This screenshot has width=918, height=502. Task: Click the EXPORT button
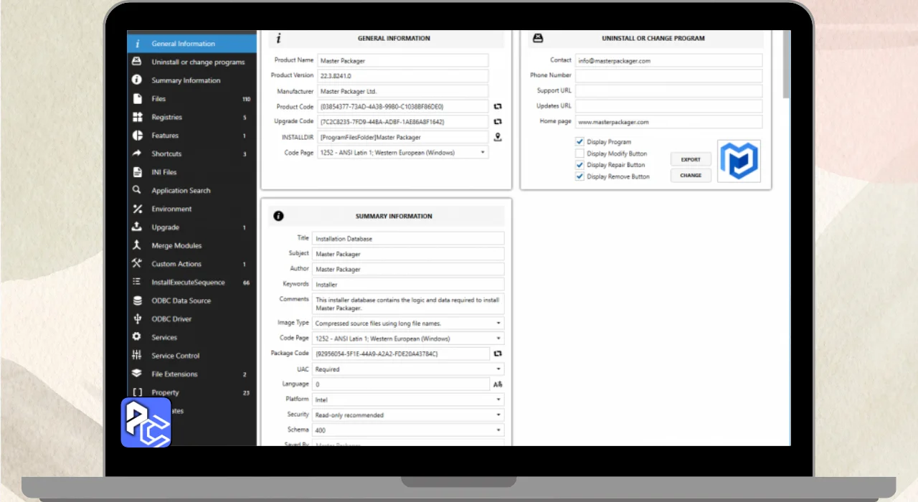(691, 160)
